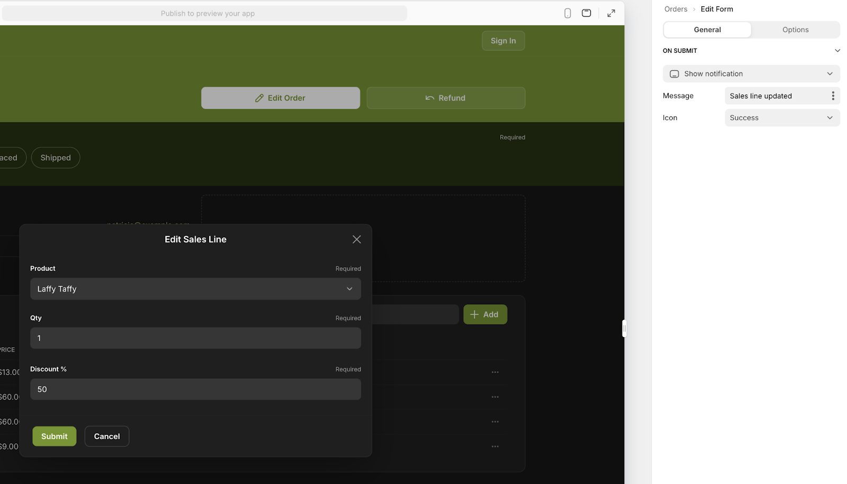Viewport: 847px width, 484px height.
Task: Click the input field beside Add
Action: click(415, 314)
